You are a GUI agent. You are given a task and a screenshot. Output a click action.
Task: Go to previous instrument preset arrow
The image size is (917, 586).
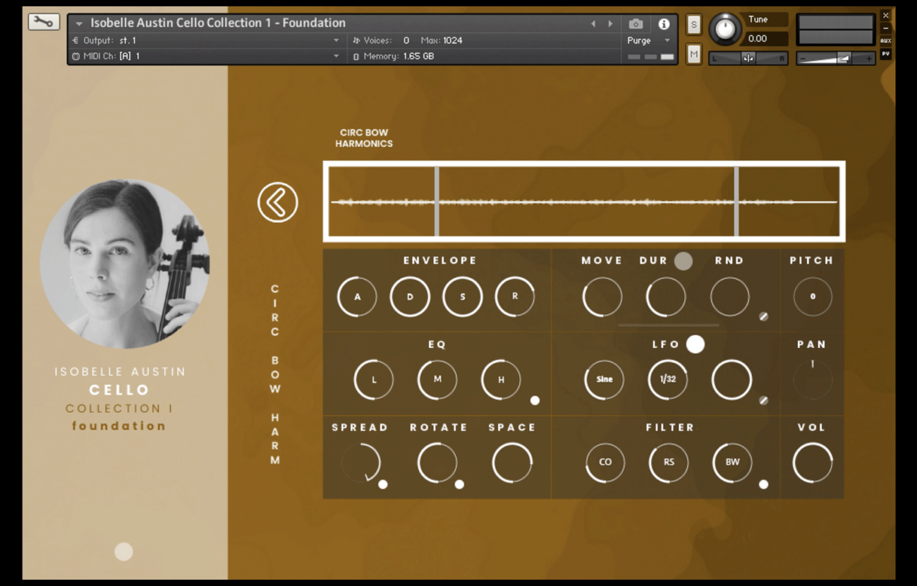click(x=593, y=24)
